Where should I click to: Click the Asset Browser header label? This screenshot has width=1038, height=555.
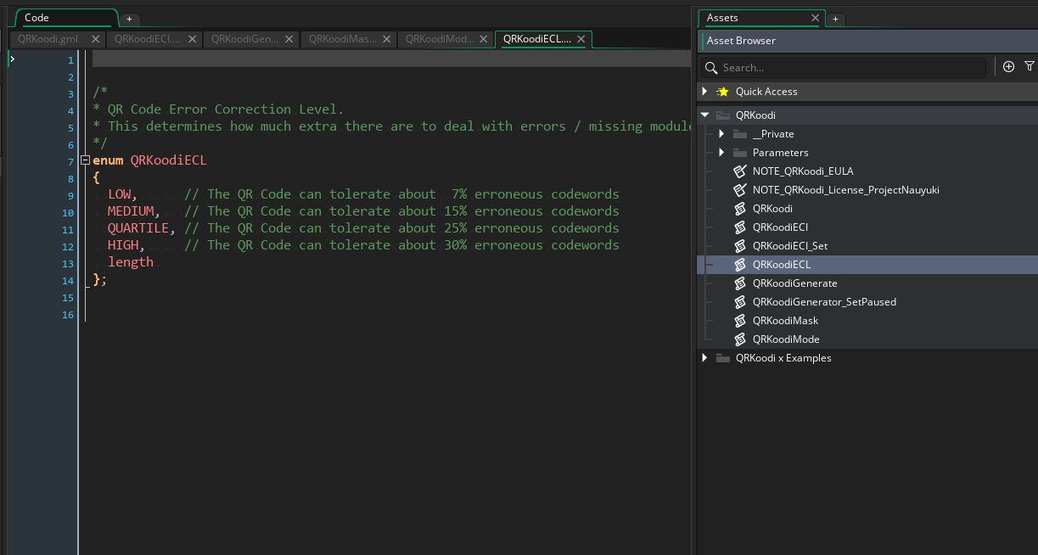click(x=741, y=41)
